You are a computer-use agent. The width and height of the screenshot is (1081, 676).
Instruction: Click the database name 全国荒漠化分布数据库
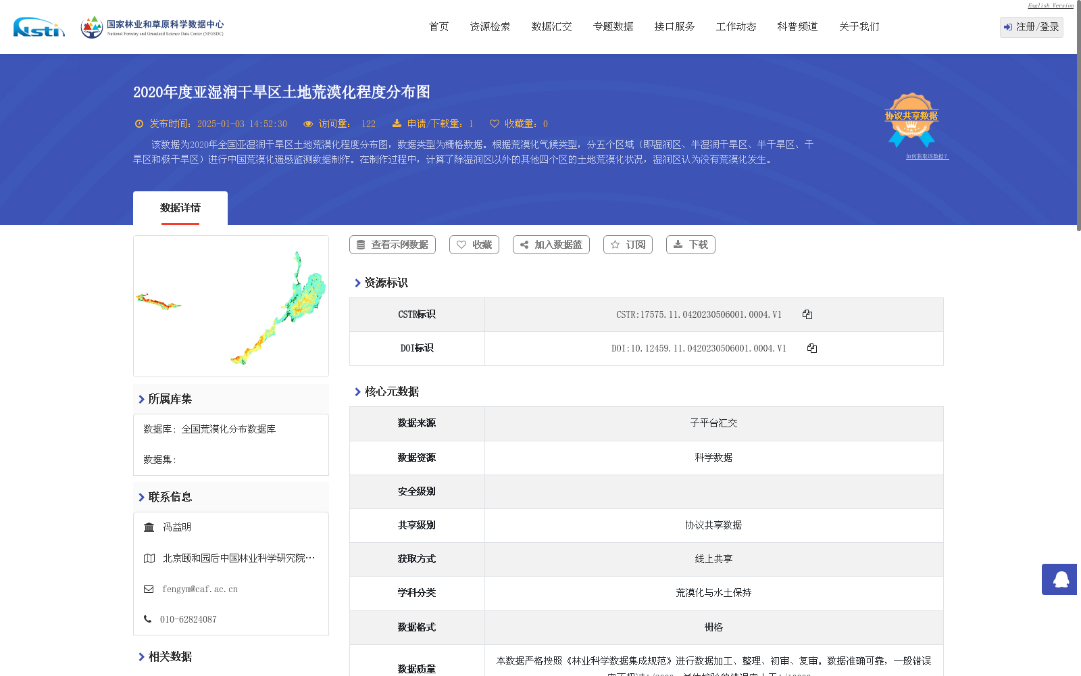[x=228, y=429]
